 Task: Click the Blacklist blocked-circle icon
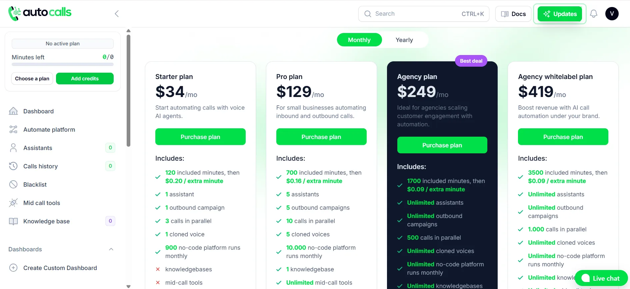(13, 184)
